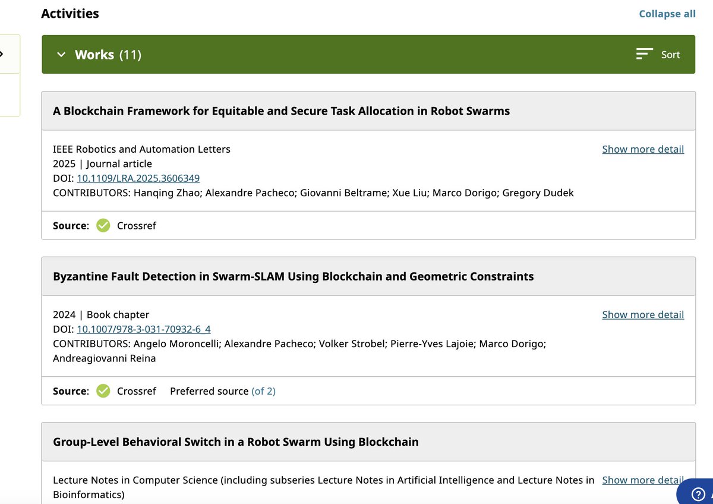Image resolution: width=713 pixels, height=504 pixels.
Task: Click title 'Byzantine Fault Detection in Swarm-SLAM Using Blockchain'
Action: [x=294, y=276]
